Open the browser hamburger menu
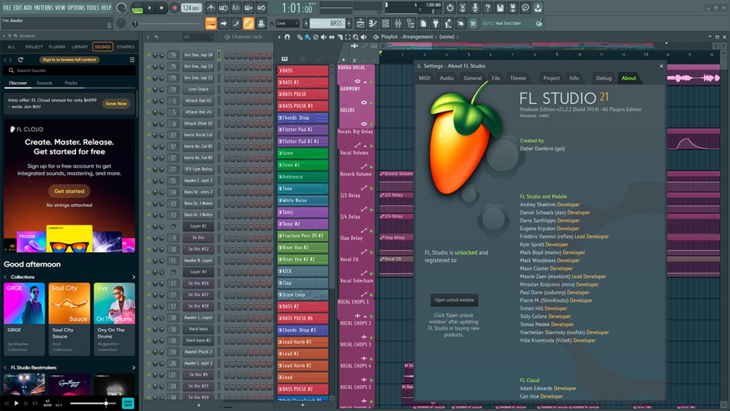The image size is (730, 411). click(x=132, y=59)
